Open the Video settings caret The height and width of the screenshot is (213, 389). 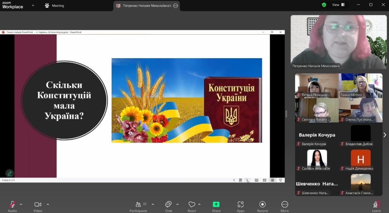click(48, 204)
